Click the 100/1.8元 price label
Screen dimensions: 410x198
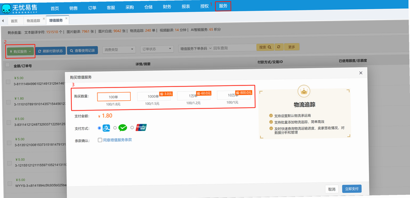pyautogui.click(x=113, y=104)
